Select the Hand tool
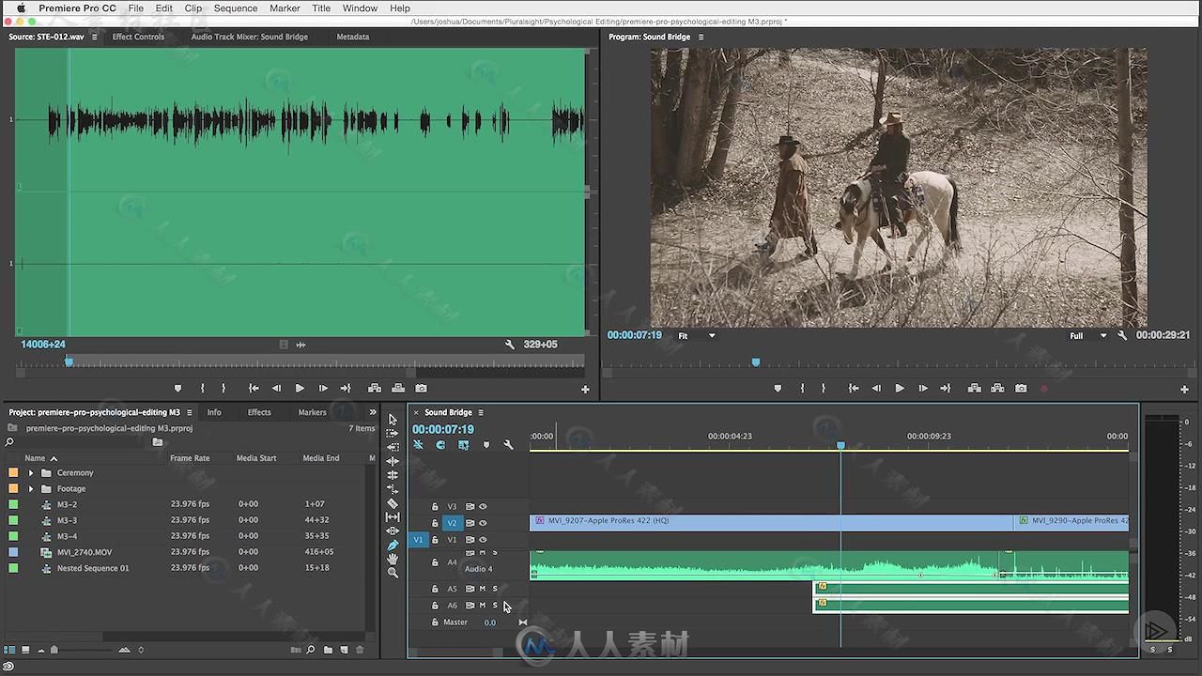The image size is (1202, 676). 393,559
